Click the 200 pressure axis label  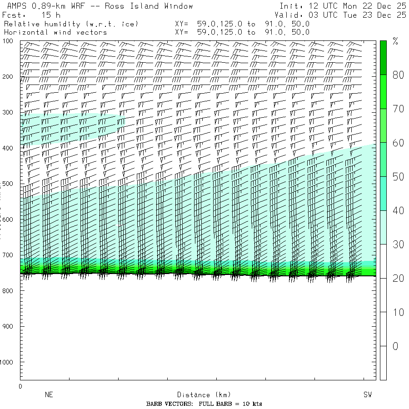[x=8, y=77]
